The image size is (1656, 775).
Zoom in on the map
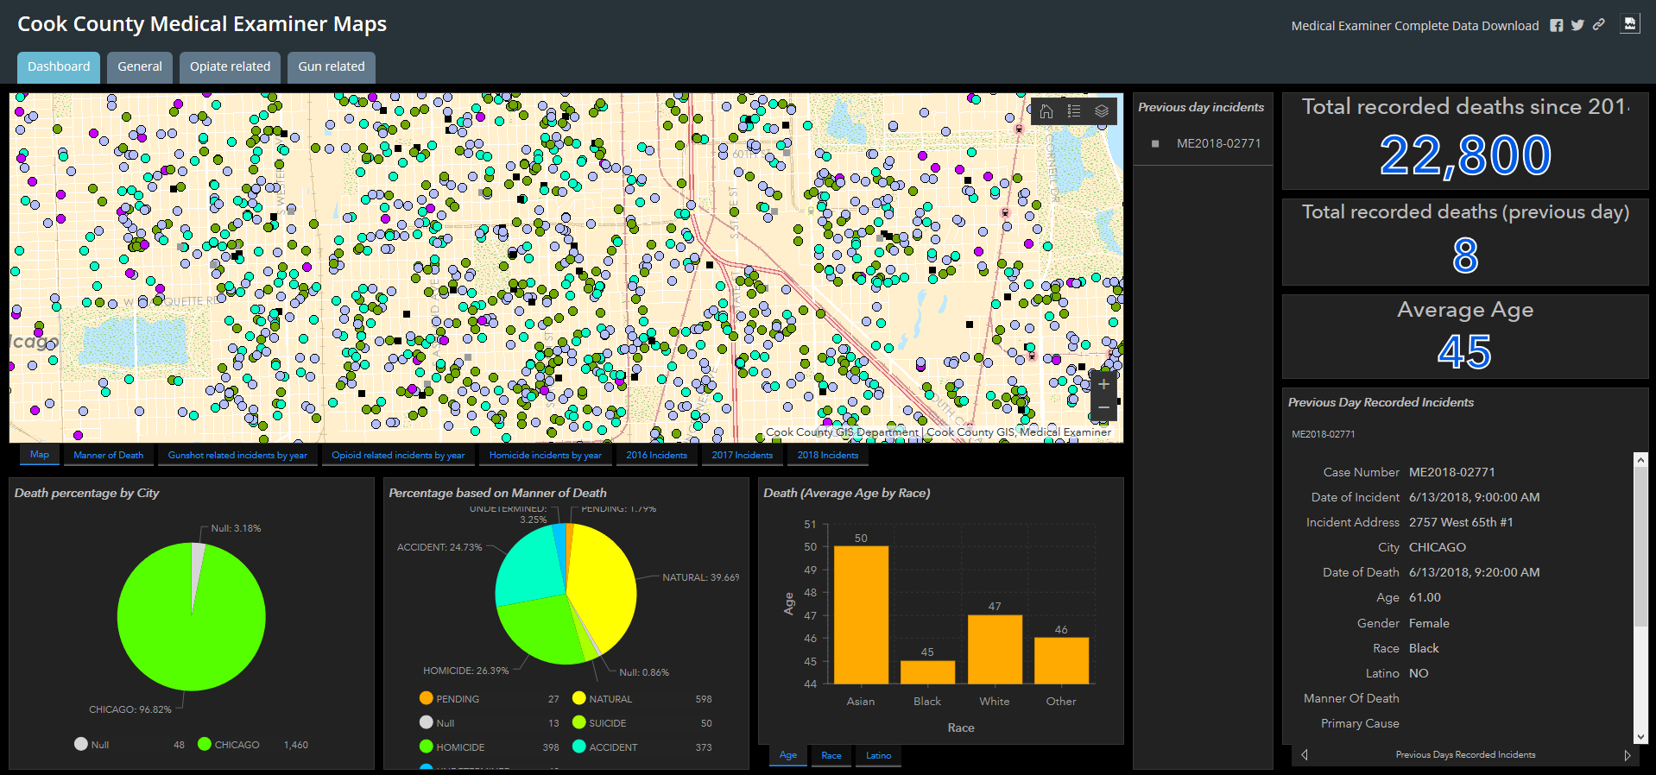(x=1103, y=385)
